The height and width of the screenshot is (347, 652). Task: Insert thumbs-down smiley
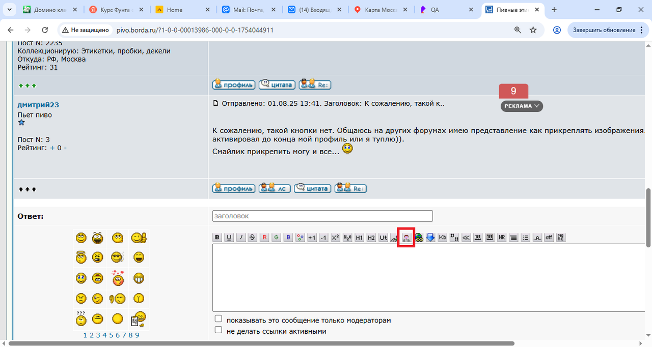[117, 298]
